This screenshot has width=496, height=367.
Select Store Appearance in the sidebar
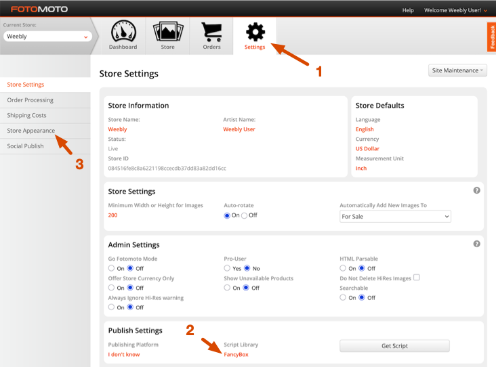pyautogui.click(x=45, y=131)
